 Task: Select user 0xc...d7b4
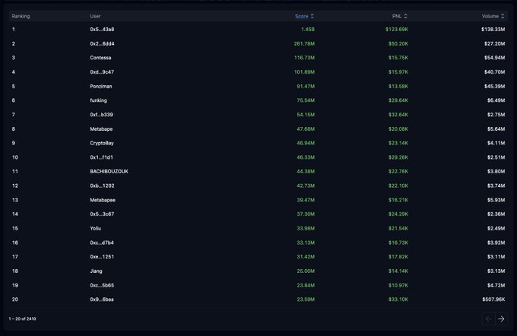coord(102,242)
